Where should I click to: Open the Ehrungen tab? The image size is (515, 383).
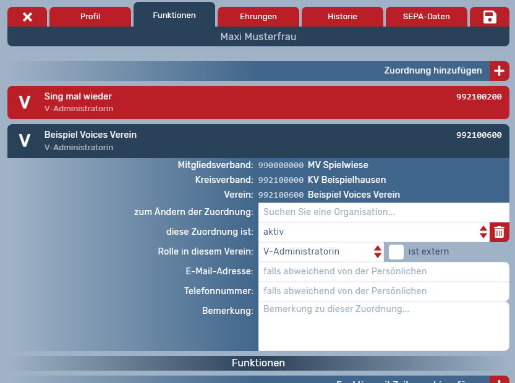coord(258,17)
